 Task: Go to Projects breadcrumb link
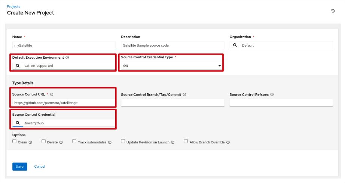(x=13, y=6)
